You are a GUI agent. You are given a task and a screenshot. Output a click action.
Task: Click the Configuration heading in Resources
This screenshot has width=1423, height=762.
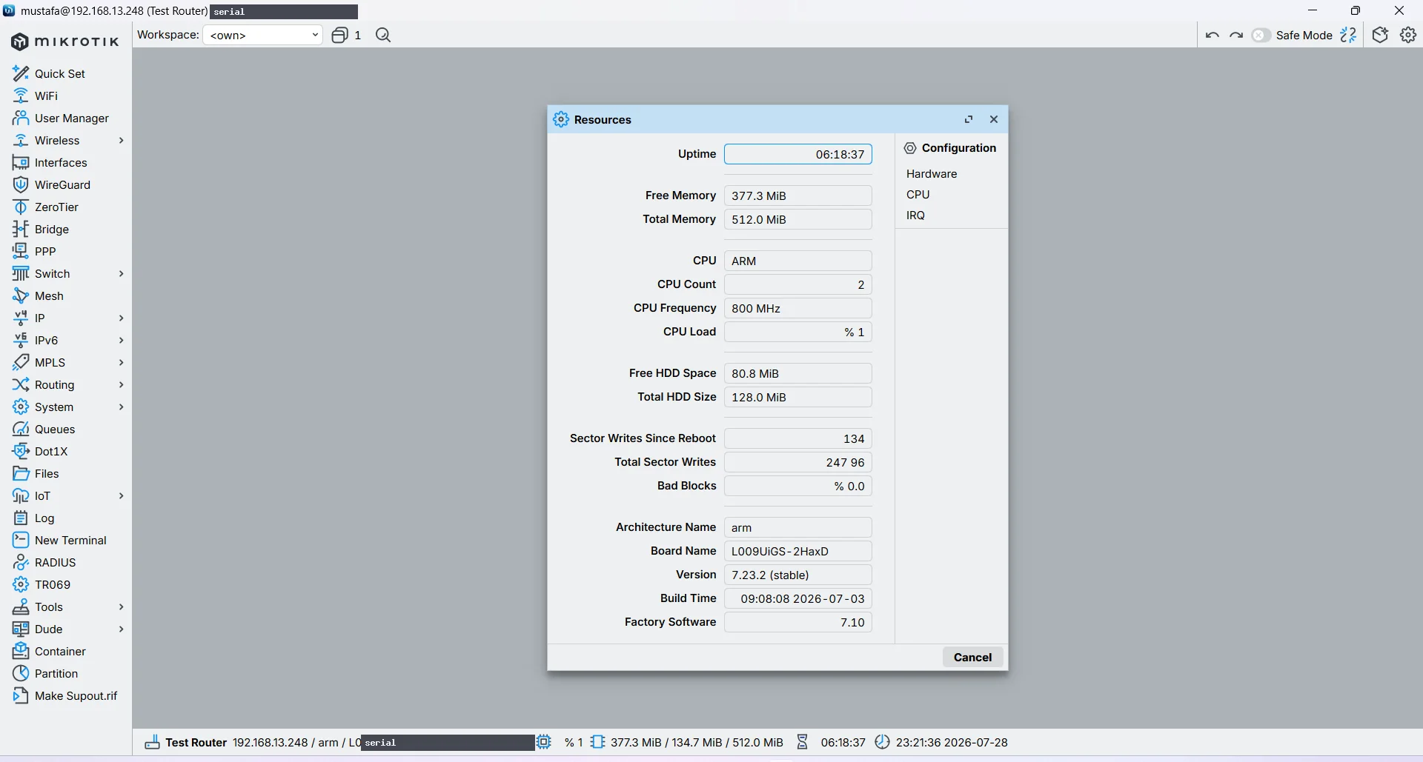(959, 147)
